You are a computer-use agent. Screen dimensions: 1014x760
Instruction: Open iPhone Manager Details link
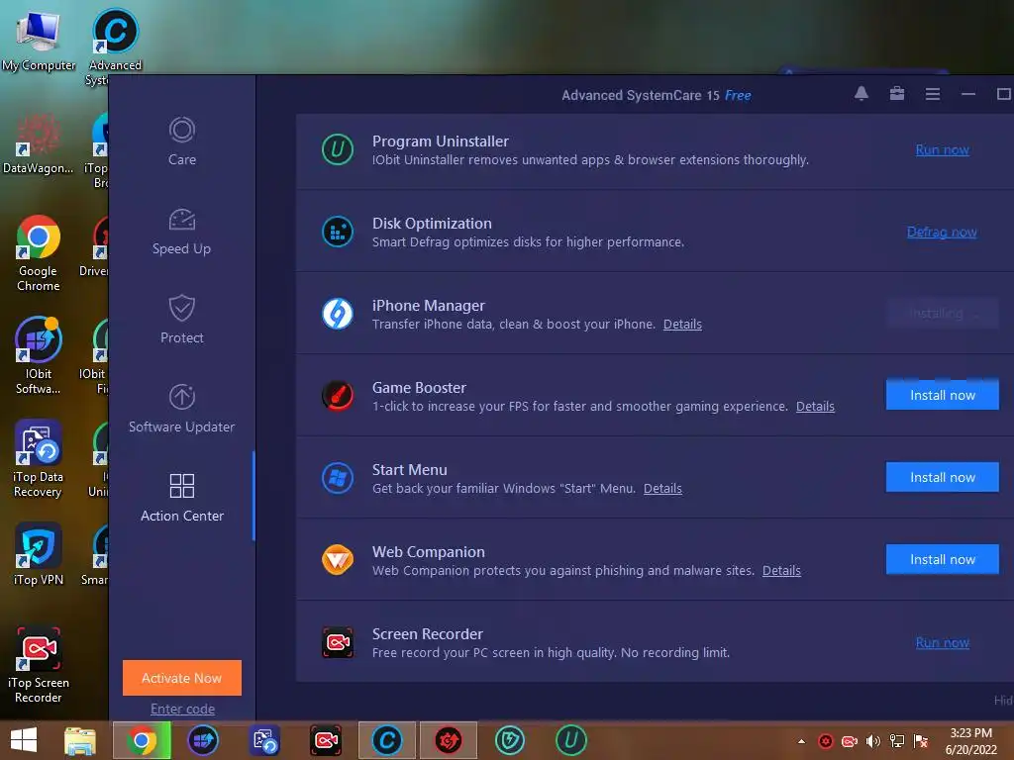[x=682, y=325]
